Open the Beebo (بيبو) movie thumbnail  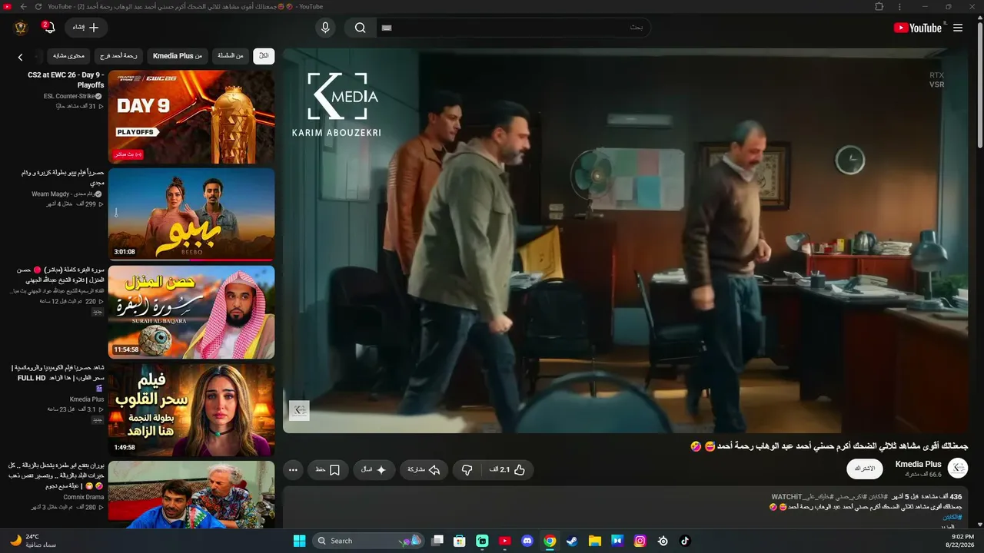click(x=191, y=214)
